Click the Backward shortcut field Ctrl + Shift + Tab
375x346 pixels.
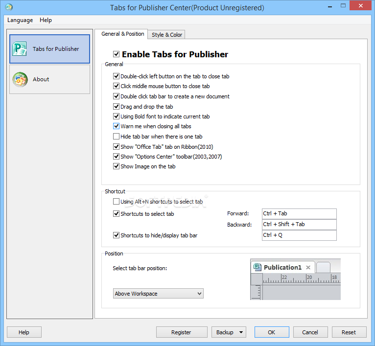[299, 225]
